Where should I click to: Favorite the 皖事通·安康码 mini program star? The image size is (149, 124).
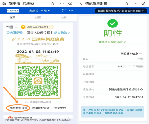point(53,3)
